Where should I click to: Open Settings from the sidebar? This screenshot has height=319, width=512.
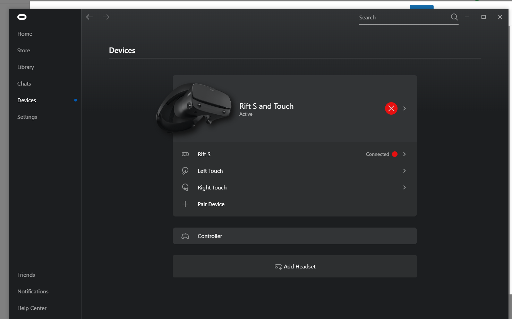pos(27,117)
